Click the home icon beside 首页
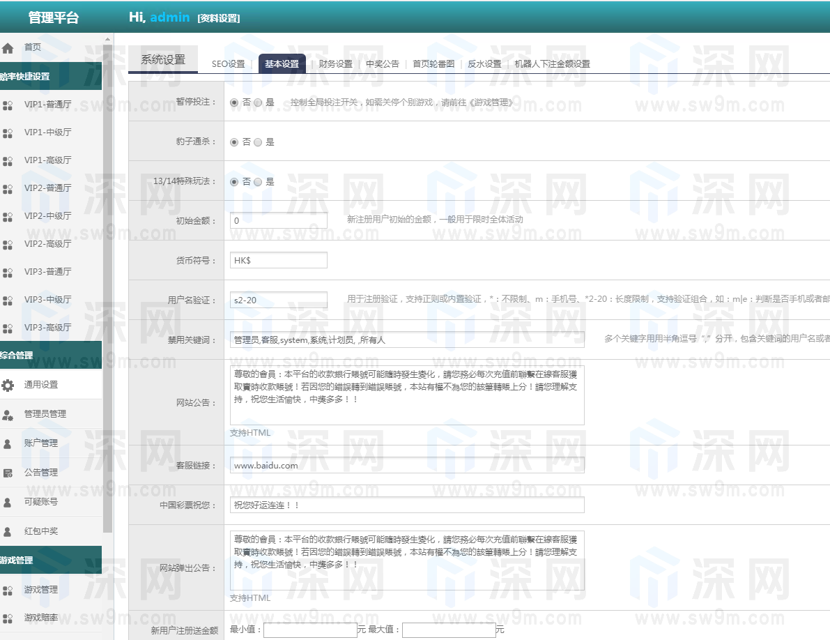Screen dimensions: 830x640 point(8,48)
